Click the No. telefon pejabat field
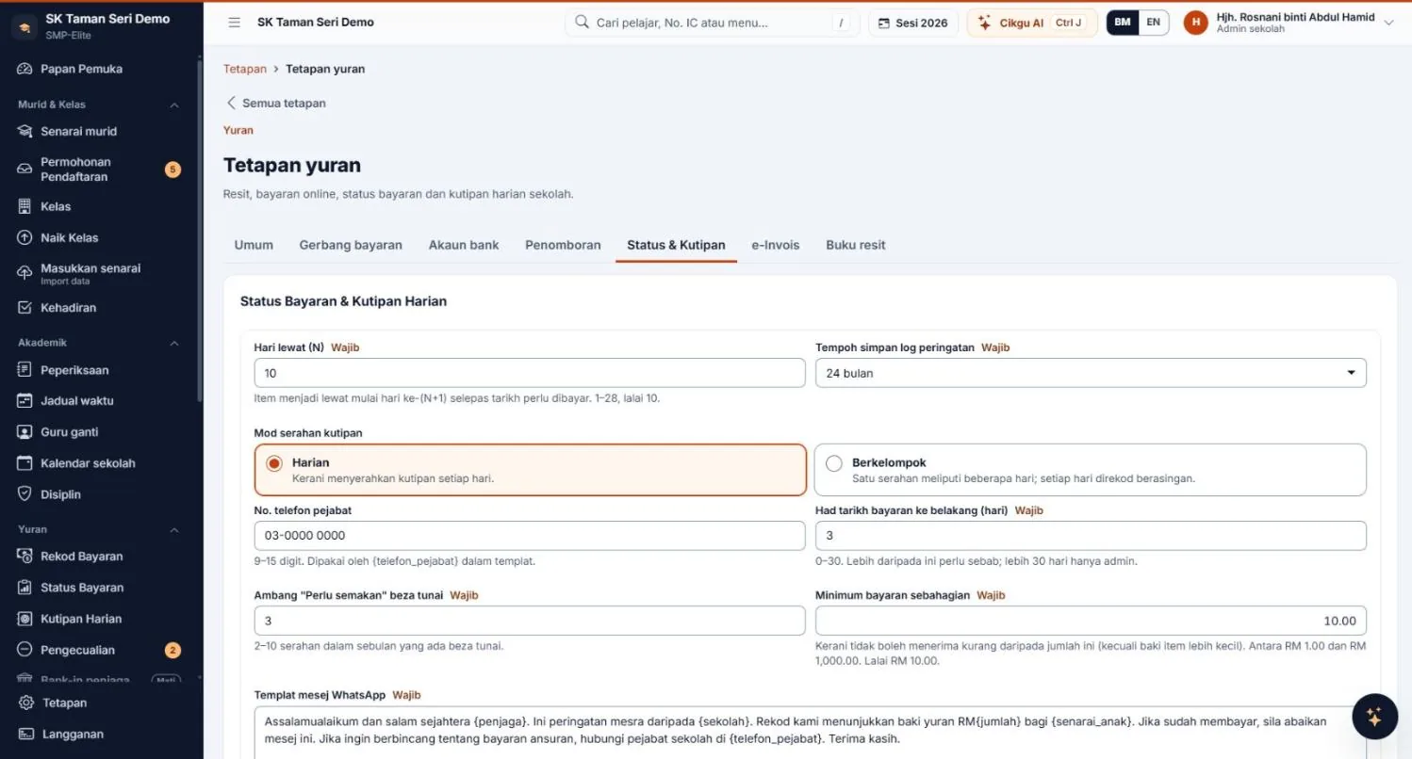1412x759 pixels. pos(530,535)
